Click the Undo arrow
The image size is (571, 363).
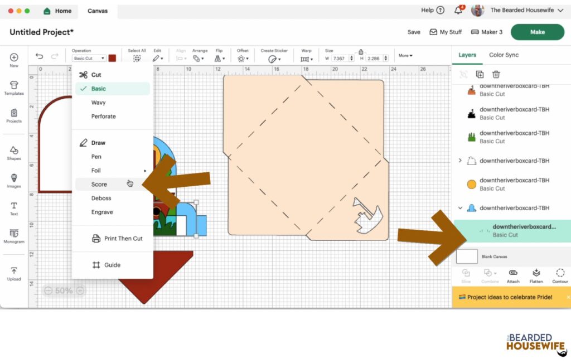40,56
